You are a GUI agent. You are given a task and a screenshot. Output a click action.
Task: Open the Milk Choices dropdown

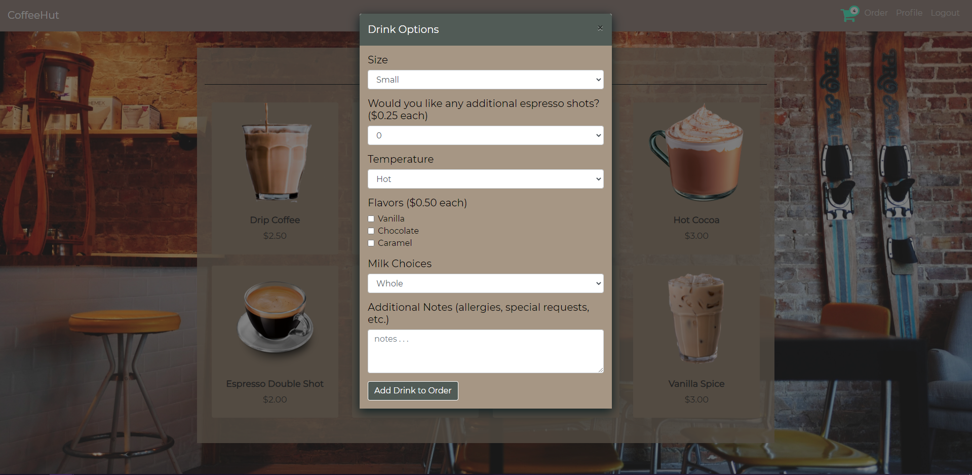coord(485,283)
